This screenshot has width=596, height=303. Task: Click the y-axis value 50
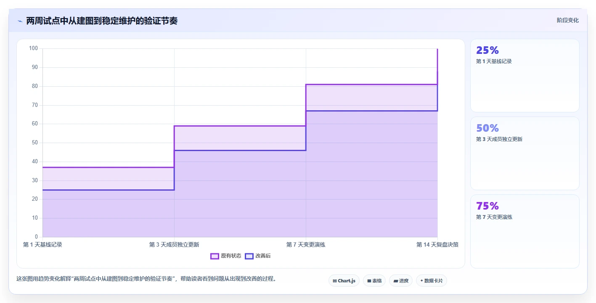[x=34, y=143]
